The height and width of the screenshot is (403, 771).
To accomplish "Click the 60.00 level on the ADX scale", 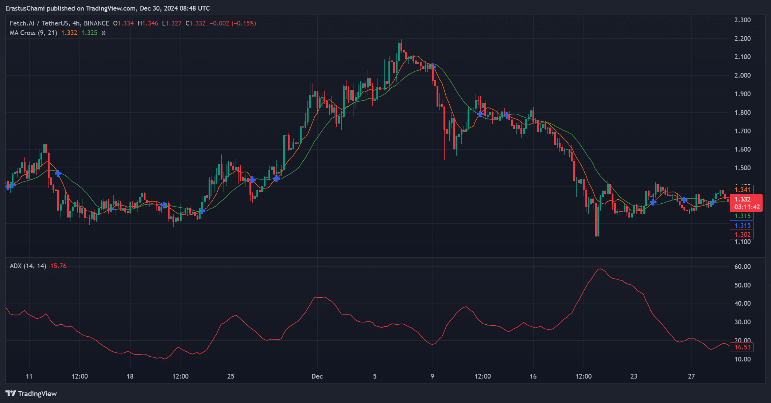I will pos(742,267).
